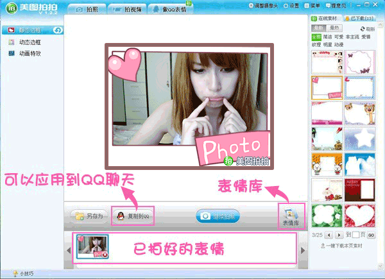385x279 pixels.
Task: Switch to the 拍视频 tab
Action: pos(127,10)
